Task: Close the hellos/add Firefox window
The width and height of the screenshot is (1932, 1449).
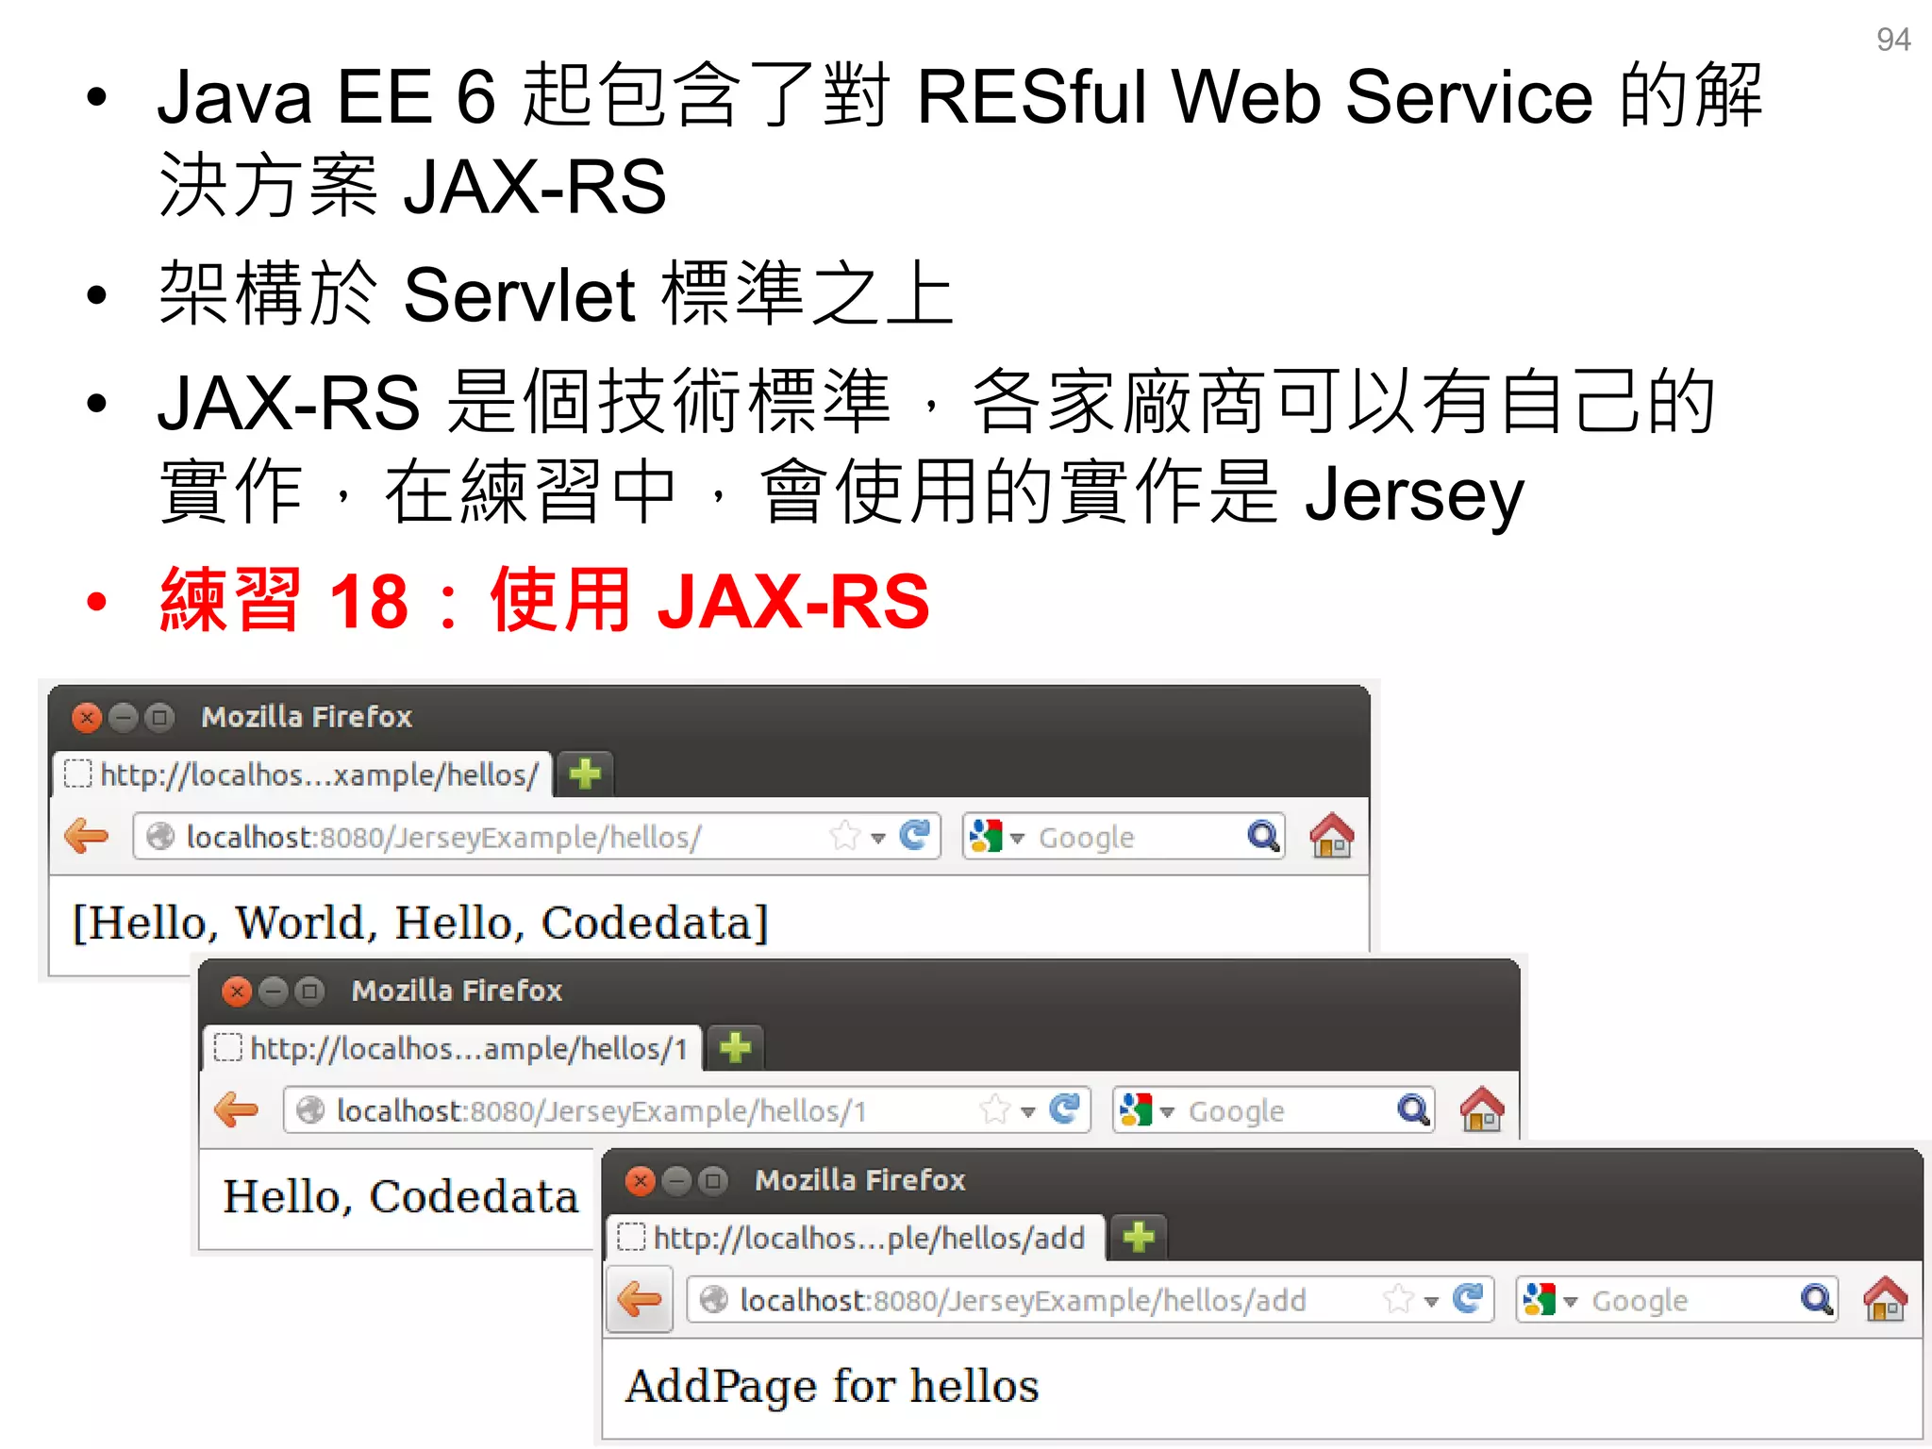Action: [x=640, y=1181]
